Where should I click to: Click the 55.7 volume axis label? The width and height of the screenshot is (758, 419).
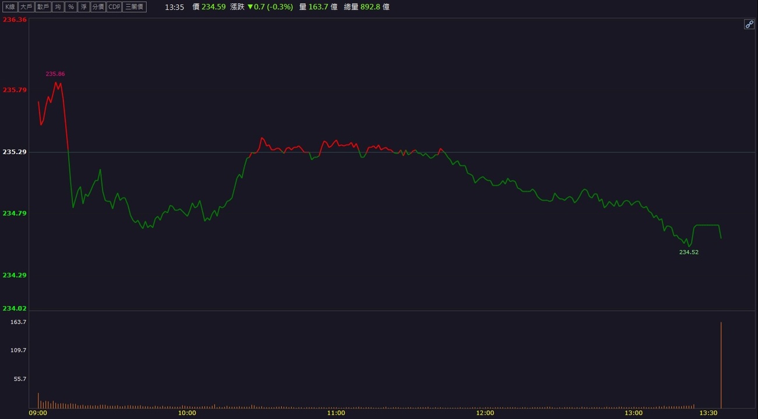pos(20,379)
